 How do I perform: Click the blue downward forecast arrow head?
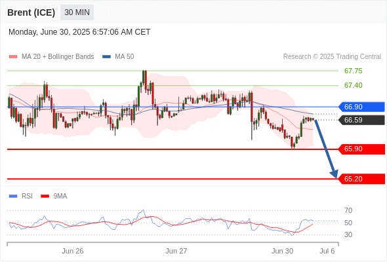[334, 174]
